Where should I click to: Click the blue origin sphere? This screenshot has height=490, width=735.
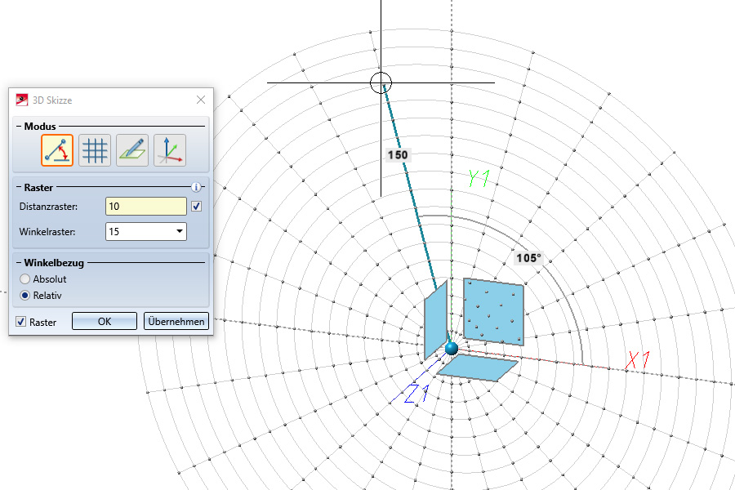452,349
